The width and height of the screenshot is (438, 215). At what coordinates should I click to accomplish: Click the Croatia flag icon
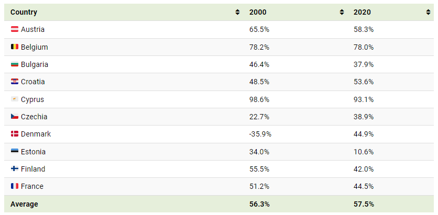(15, 82)
